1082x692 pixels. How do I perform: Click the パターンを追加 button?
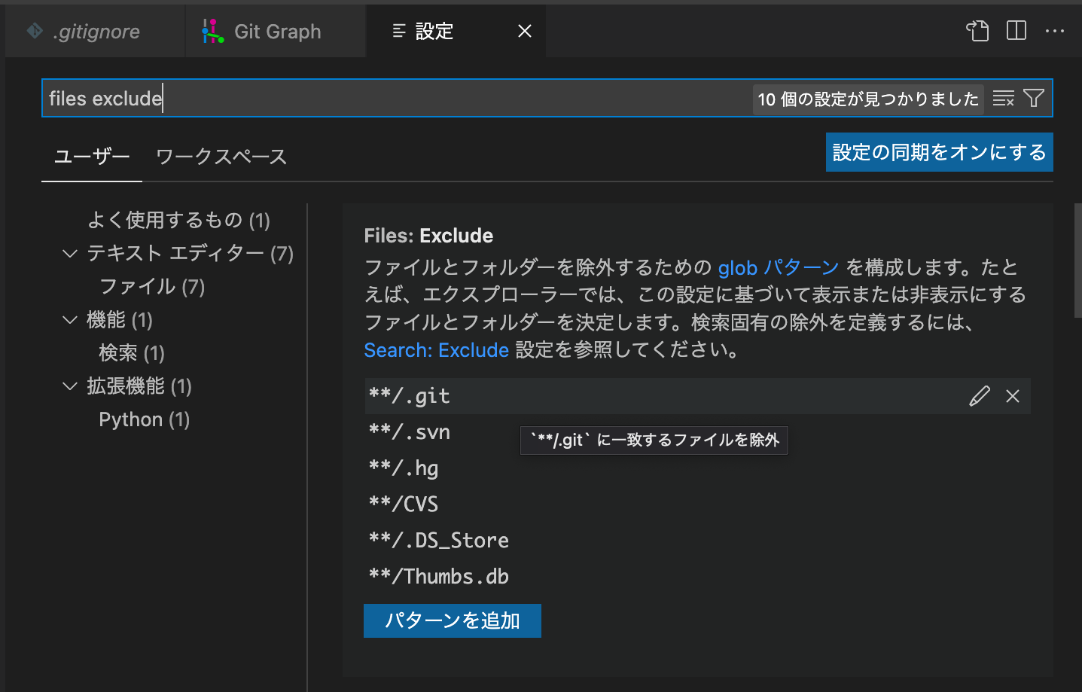pyautogui.click(x=452, y=620)
